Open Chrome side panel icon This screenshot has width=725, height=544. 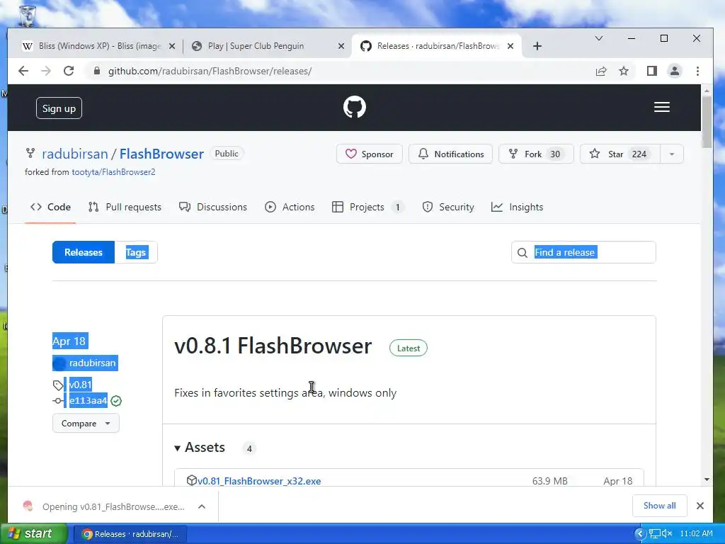click(x=652, y=71)
